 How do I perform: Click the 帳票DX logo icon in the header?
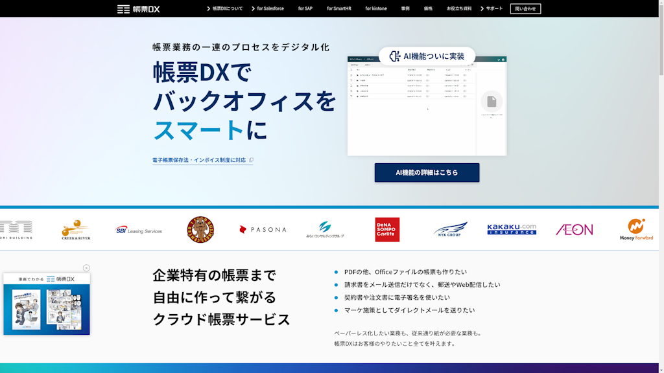pos(122,9)
